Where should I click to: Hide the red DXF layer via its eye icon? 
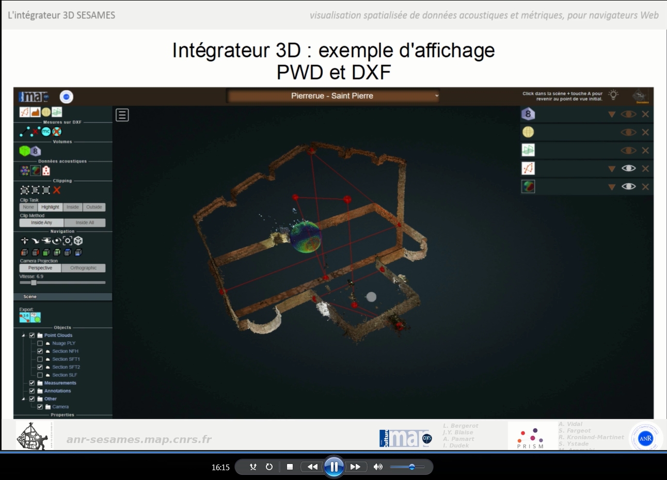coord(628,168)
